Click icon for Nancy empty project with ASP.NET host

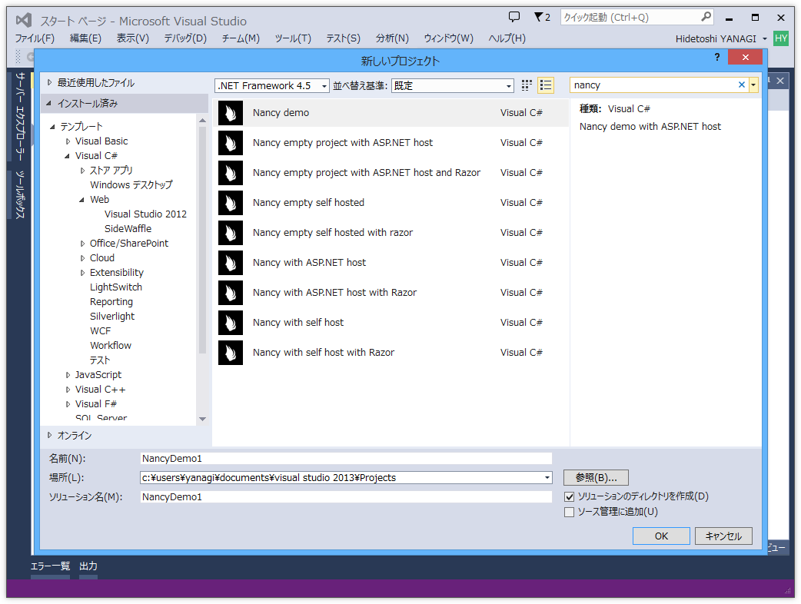231,143
